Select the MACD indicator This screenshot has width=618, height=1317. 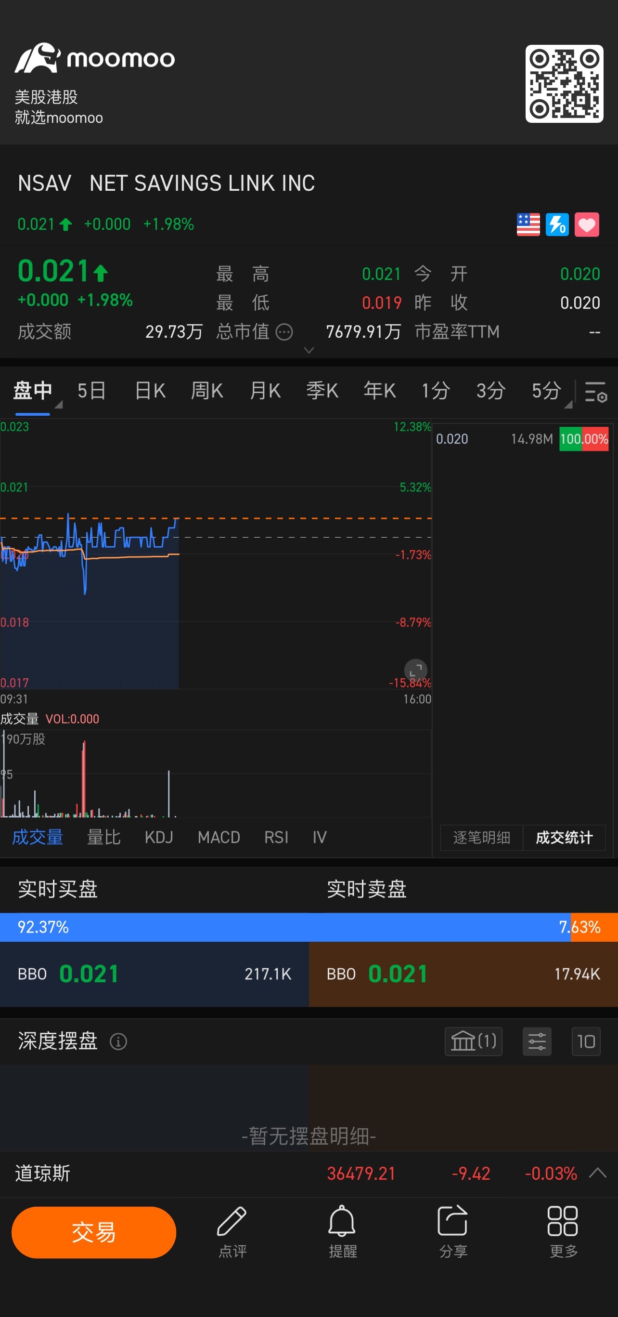(219, 837)
